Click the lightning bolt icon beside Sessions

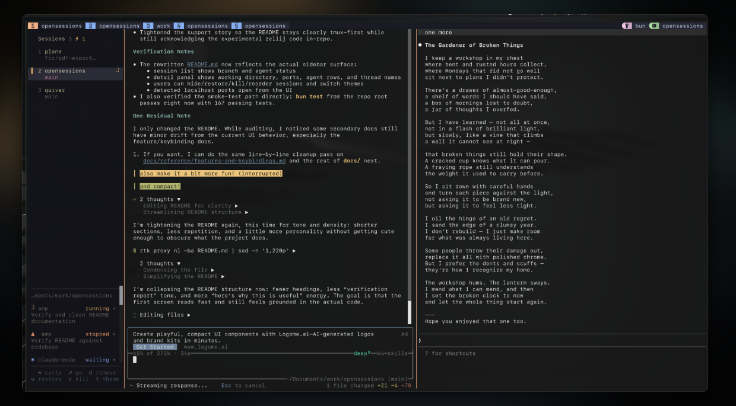coord(77,39)
